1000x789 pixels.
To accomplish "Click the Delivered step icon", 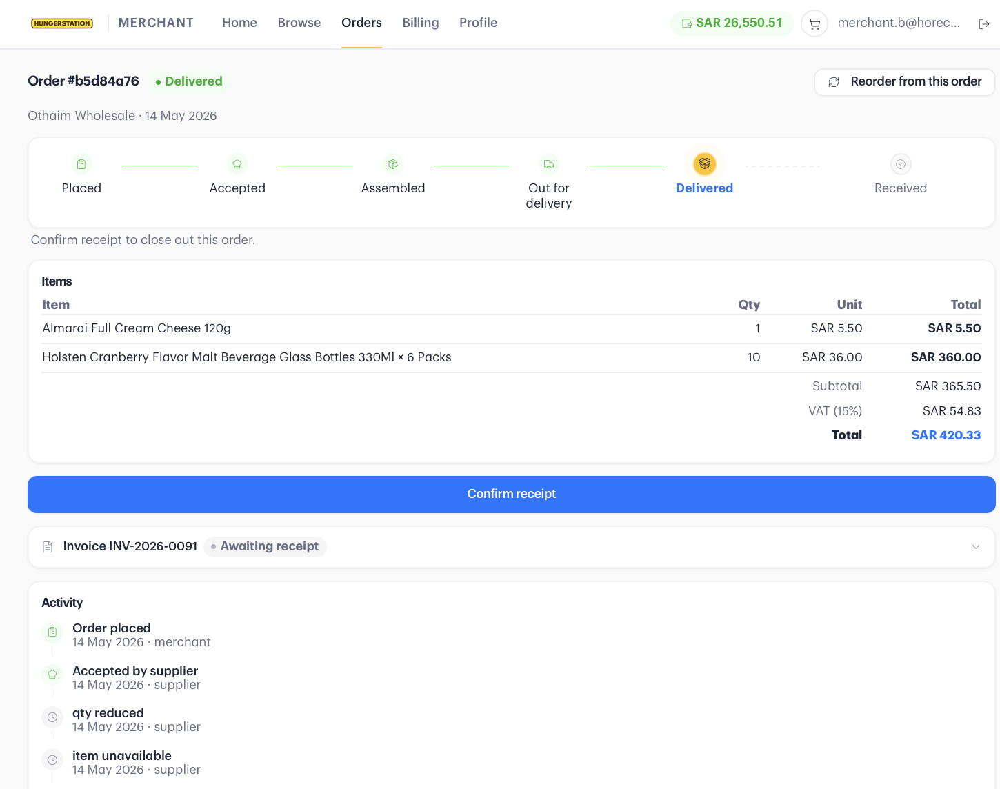I will [x=705, y=164].
